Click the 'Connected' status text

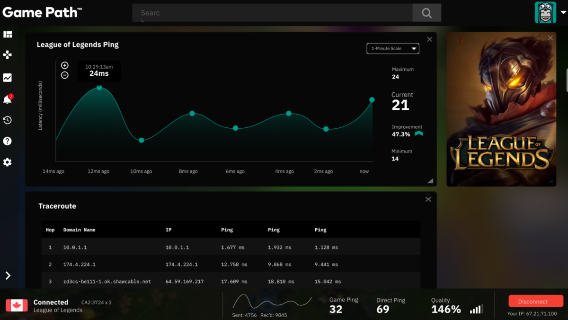point(51,302)
